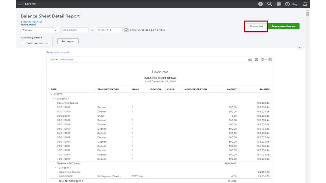Click the Customize button
The image size is (326, 183).
256,26
